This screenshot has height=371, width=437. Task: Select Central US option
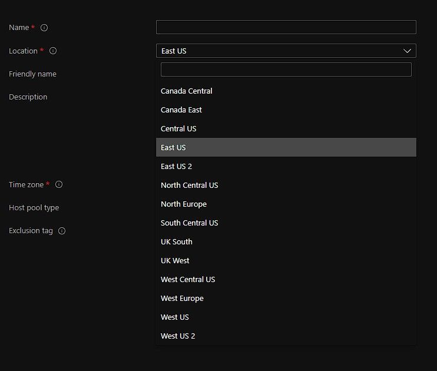pos(178,129)
